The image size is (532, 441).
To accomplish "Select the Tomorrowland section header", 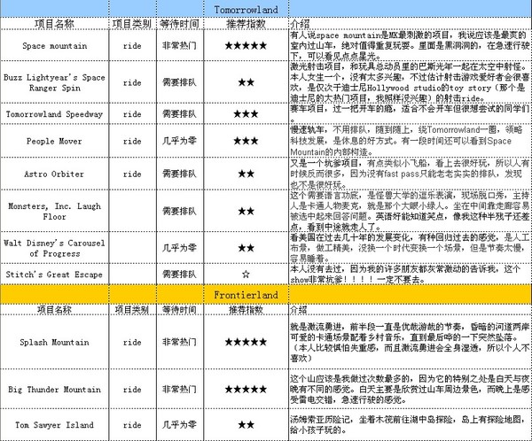I will [x=246, y=10].
